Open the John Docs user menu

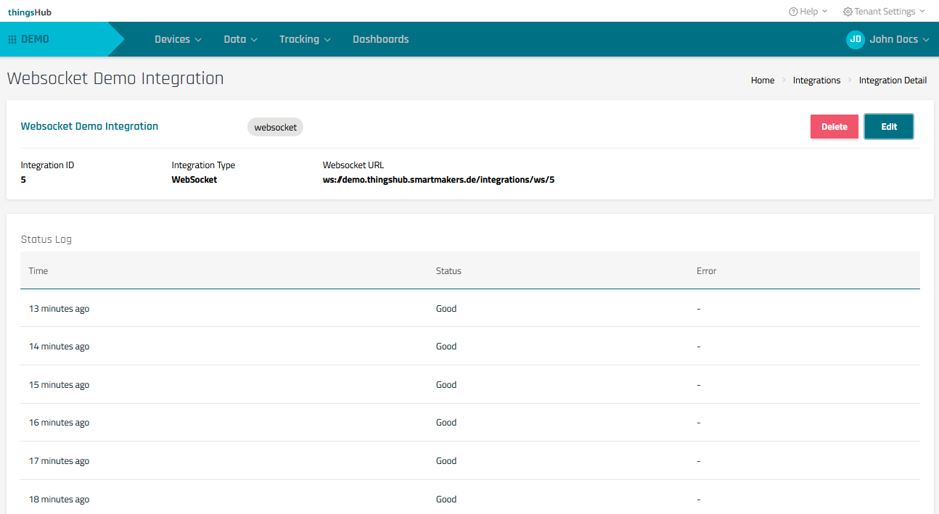tap(898, 39)
